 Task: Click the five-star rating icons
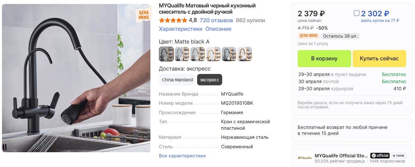pos(173,20)
